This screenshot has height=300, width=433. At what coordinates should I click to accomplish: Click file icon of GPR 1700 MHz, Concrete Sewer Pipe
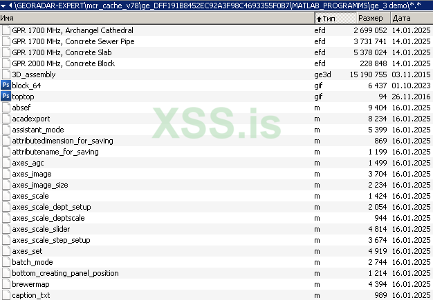pos(6,41)
